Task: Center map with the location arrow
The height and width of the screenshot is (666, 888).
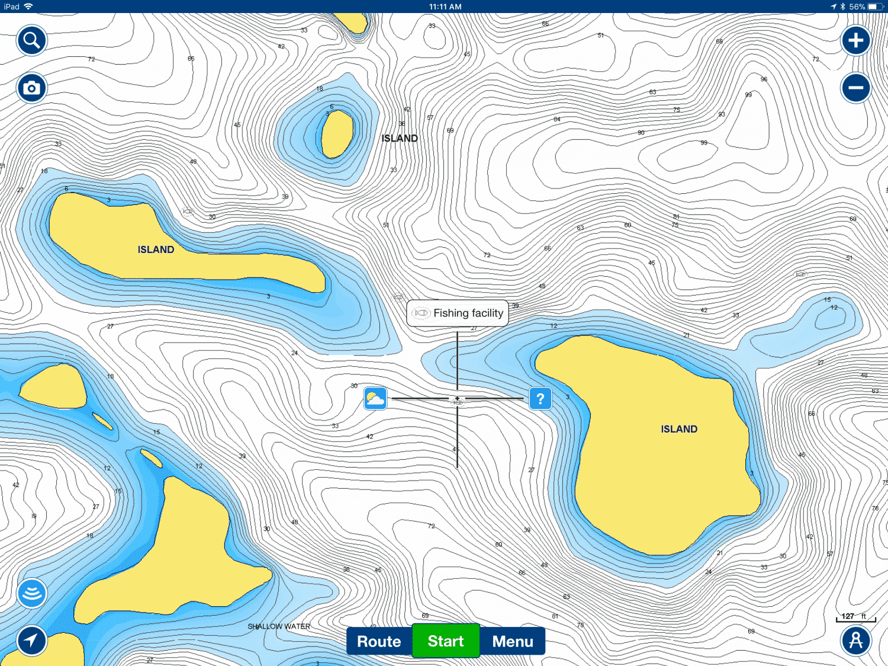Action: (31, 640)
